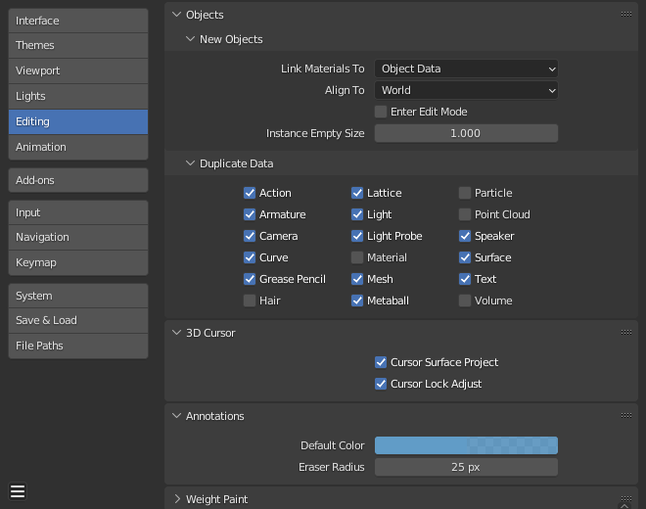Click the 3D Cursor panel drag grip

[626, 333]
